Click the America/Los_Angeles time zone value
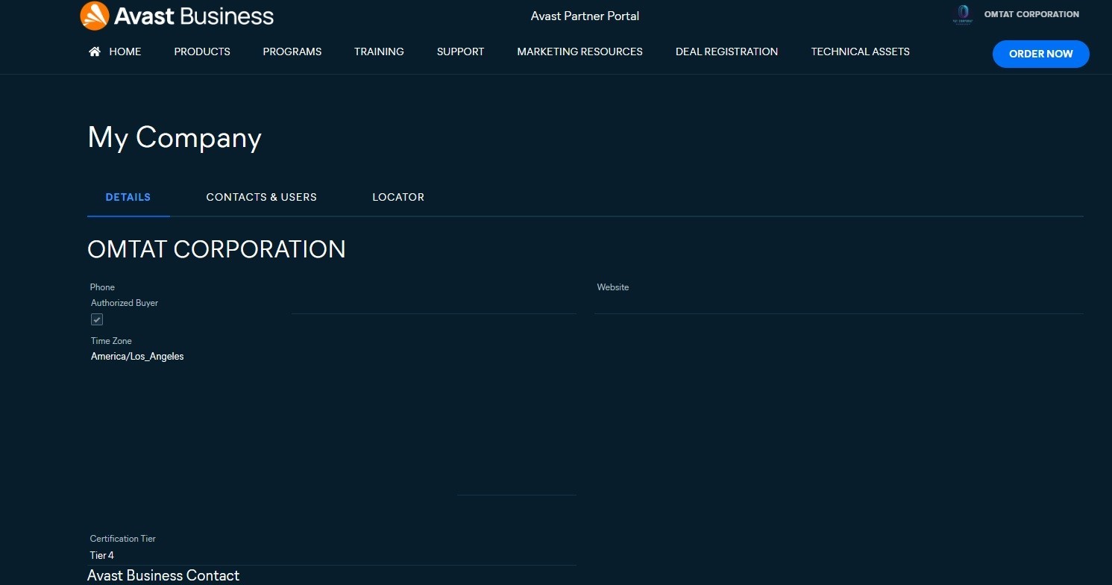The height and width of the screenshot is (585, 1112). 137,357
